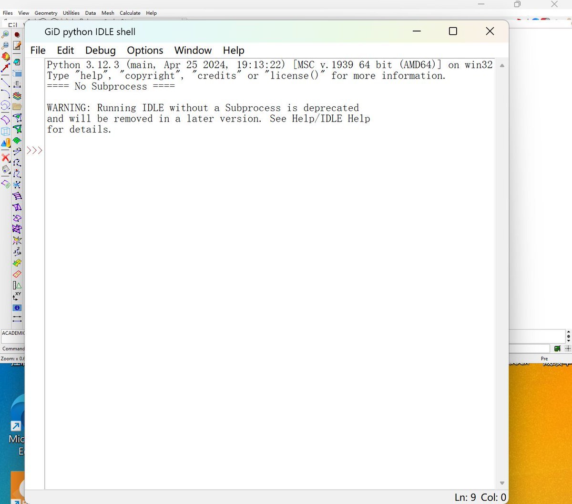Select the Rotate view sphere tool

coord(5,56)
